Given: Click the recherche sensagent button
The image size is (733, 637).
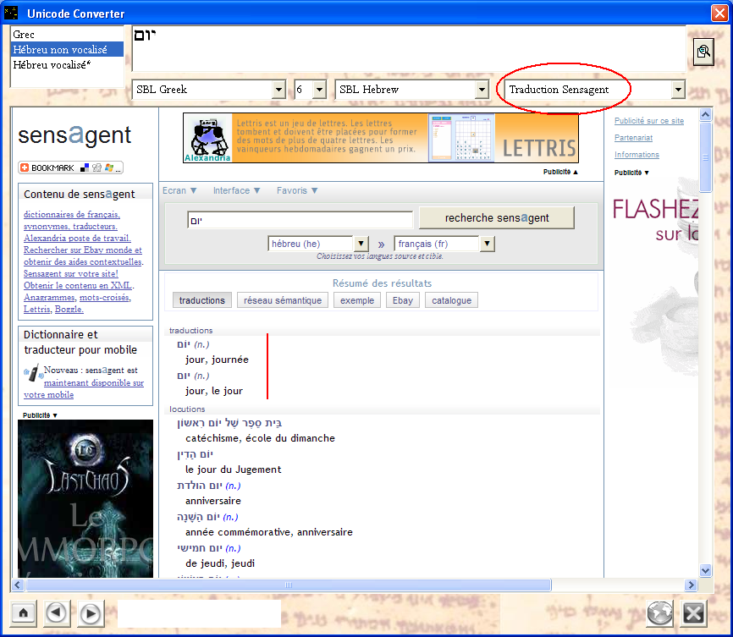Looking at the screenshot, I should (x=497, y=218).
